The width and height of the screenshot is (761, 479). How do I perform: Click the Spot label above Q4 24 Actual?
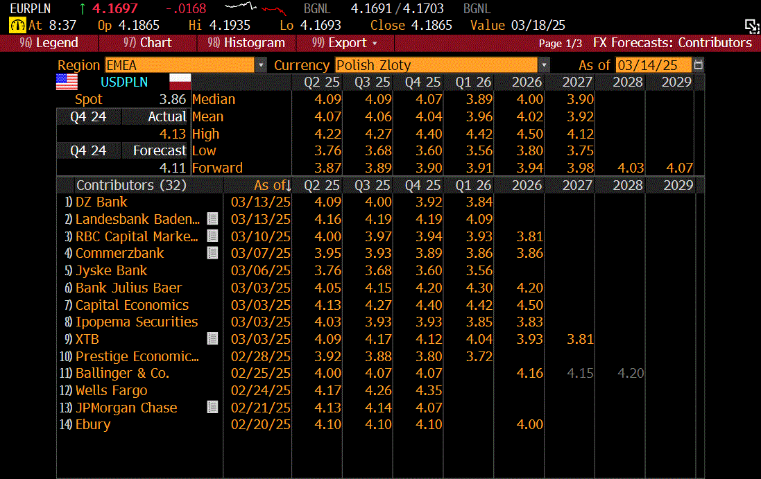point(88,99)
